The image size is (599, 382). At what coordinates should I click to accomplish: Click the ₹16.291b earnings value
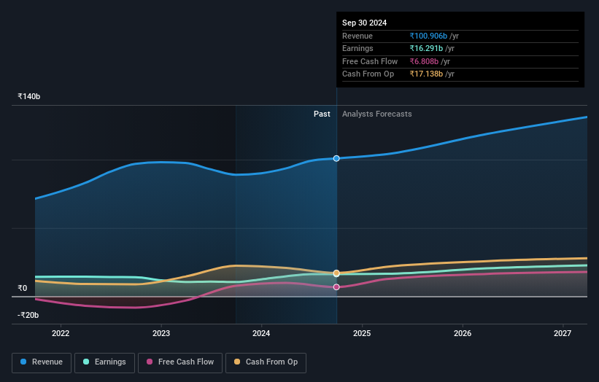(426, 48)
